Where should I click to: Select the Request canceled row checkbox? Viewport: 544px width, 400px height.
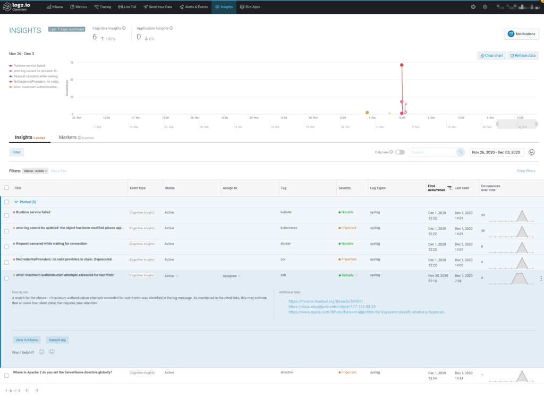click(6, 247)
